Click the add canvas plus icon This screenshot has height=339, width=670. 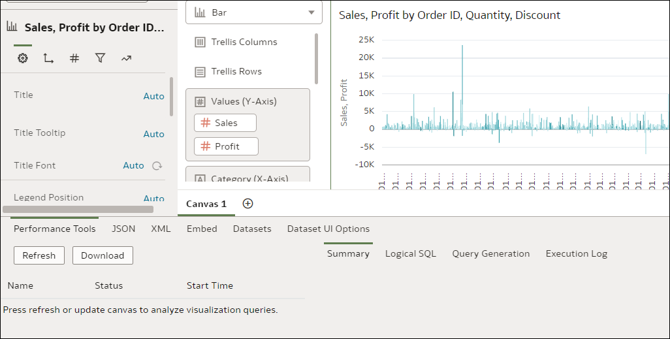tap(247, 204)
